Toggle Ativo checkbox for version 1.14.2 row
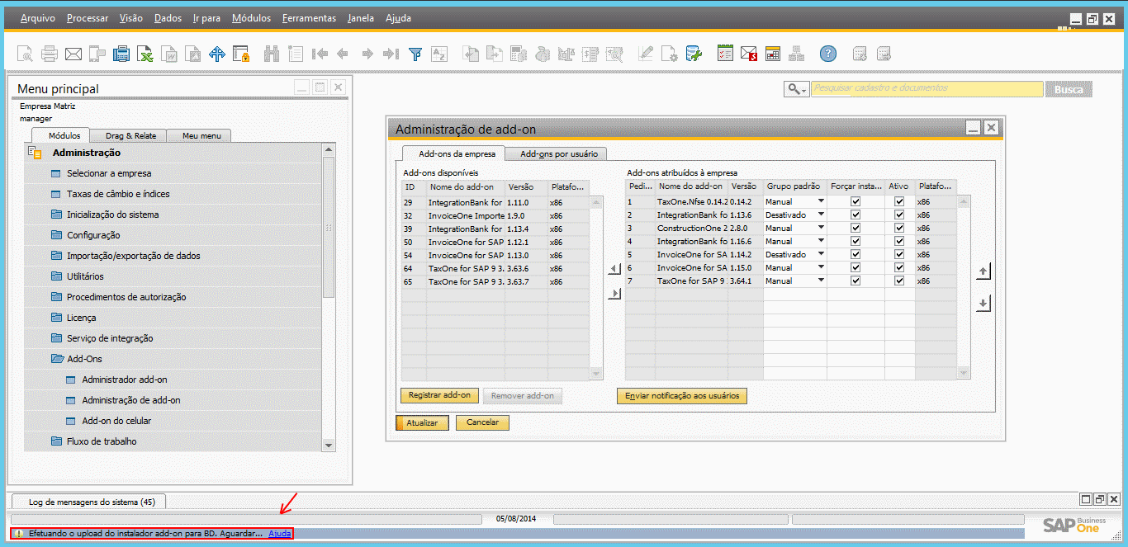Screen dimensions: 1128x547 pos(899,254)
